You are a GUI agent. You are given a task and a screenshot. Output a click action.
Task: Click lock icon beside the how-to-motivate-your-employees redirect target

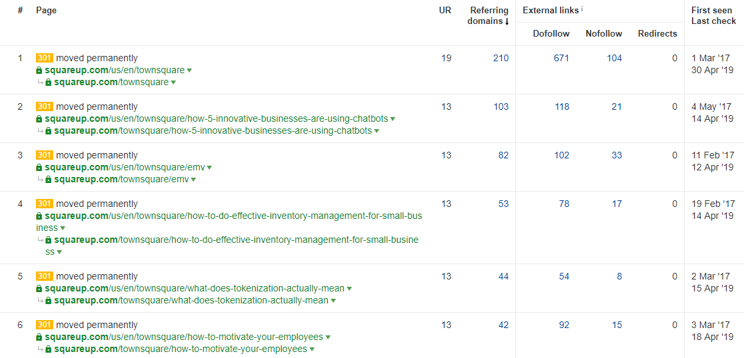tap(49, 349)
